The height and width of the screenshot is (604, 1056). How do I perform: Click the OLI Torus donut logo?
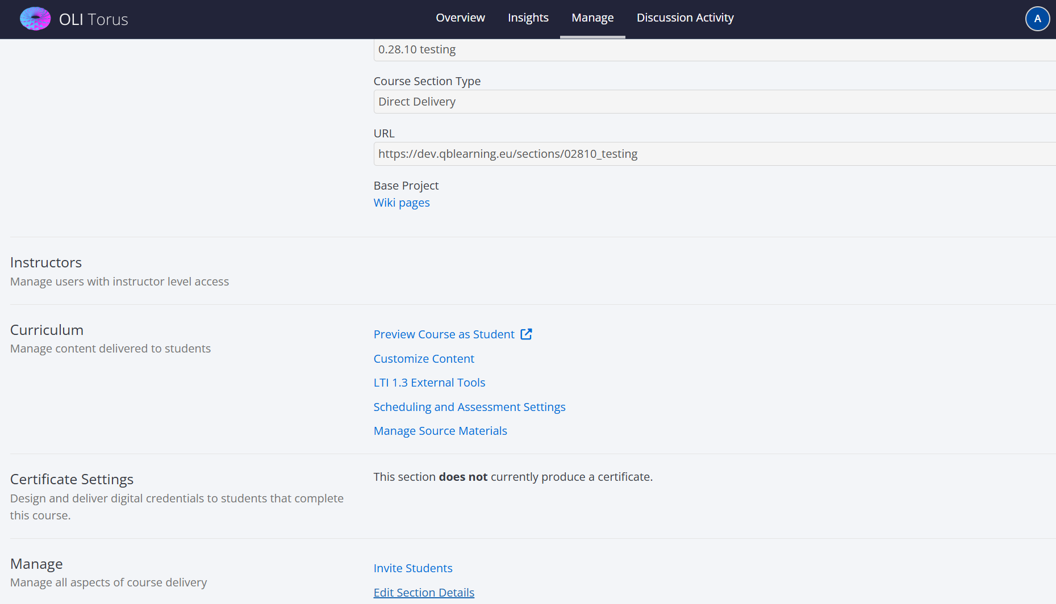coord(35,19)
